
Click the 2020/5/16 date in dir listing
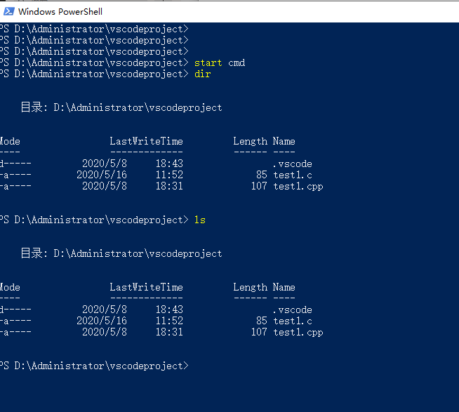(x=102, y=175)
